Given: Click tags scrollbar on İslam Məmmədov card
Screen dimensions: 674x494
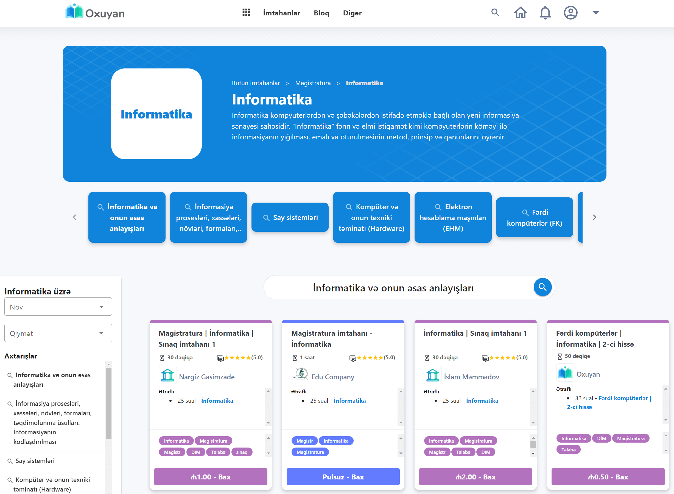Looking at the screenshot, I should 533,445.
